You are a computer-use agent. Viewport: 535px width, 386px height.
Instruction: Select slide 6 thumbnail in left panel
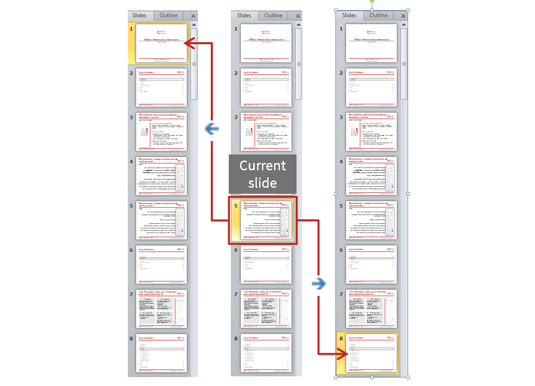(x=161, y=264)
